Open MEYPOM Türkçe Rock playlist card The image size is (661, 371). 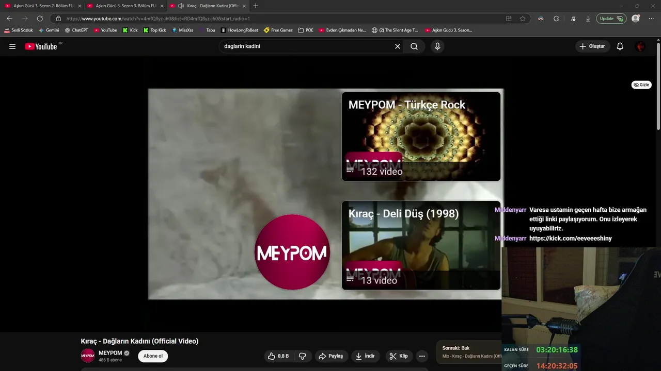pos(421,137)
